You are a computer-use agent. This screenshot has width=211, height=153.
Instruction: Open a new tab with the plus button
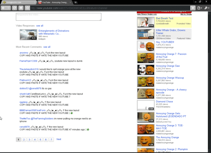[x=76, y=2]
